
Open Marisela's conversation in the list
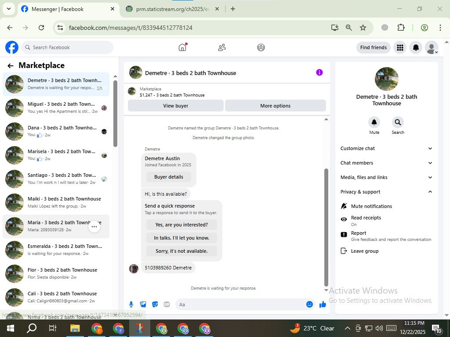pyautogui.click(x=56, y=155)
